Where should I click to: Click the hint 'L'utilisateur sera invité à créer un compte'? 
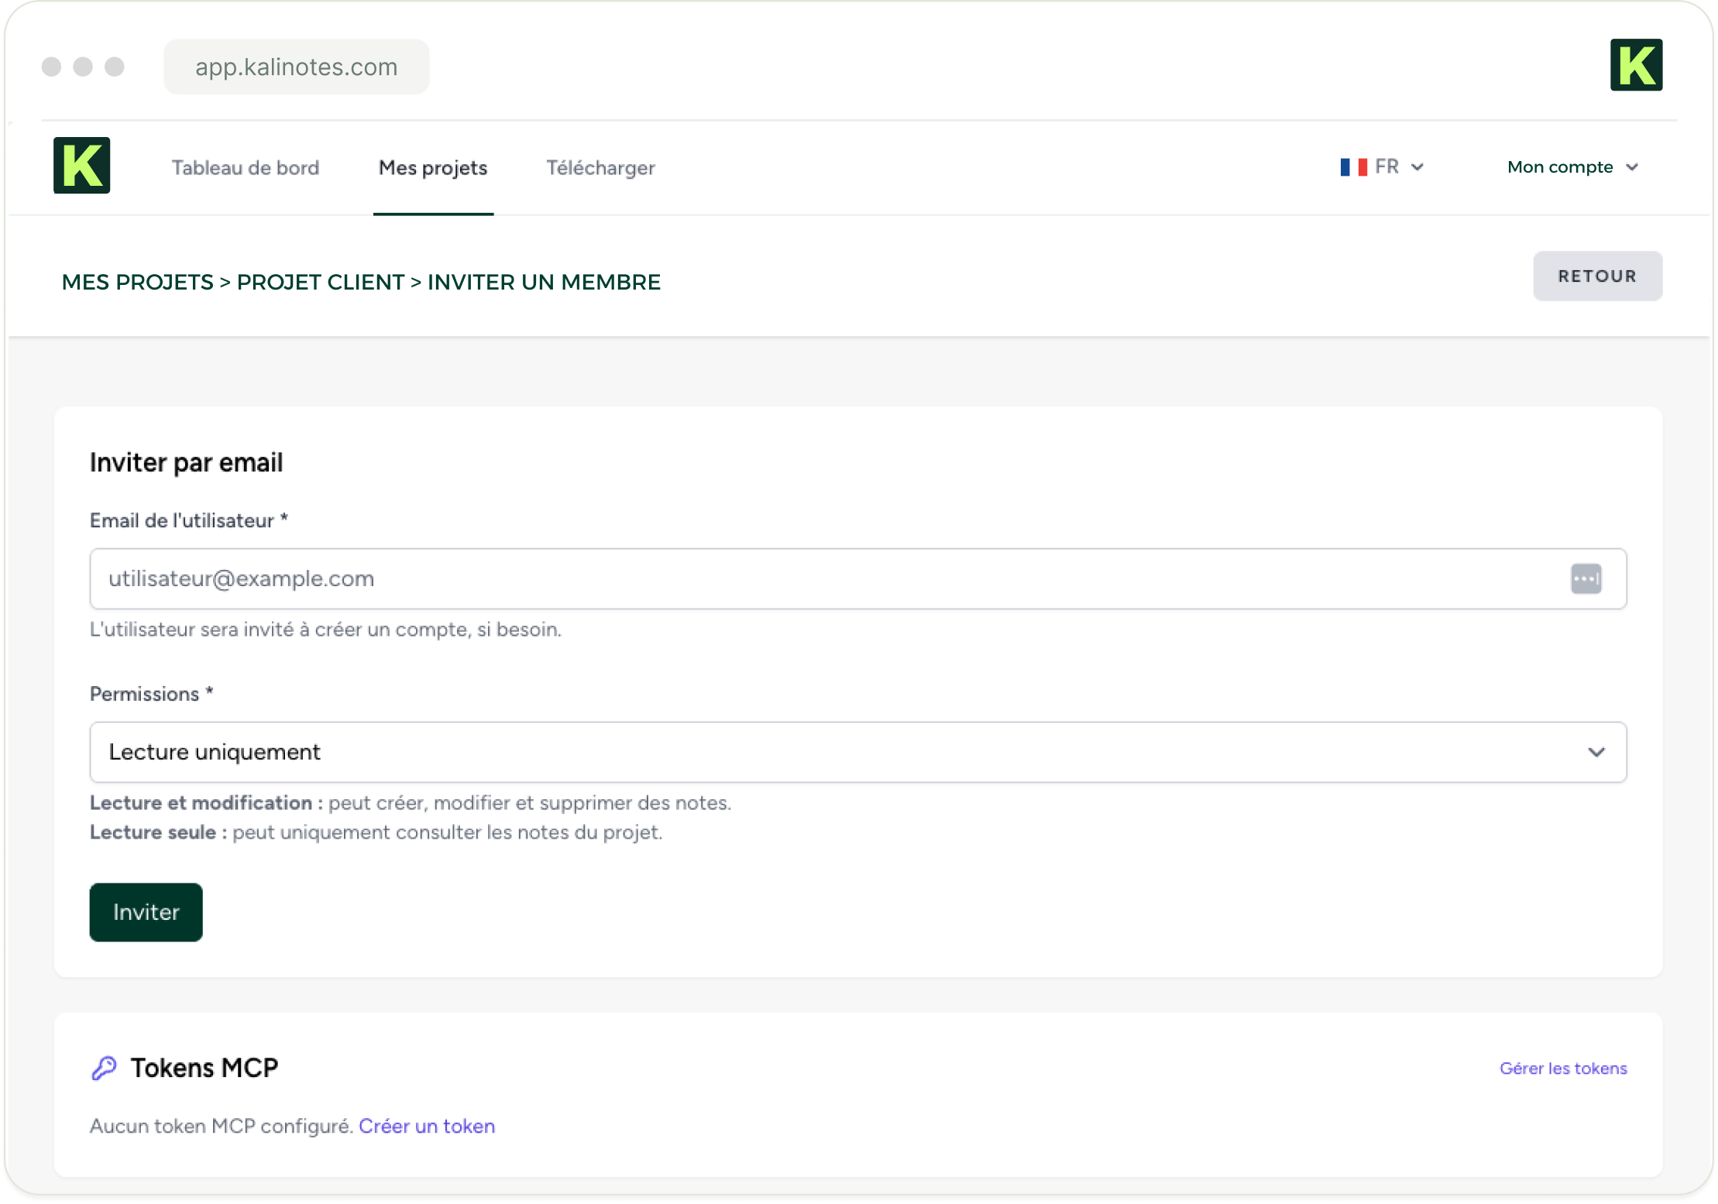325,629
